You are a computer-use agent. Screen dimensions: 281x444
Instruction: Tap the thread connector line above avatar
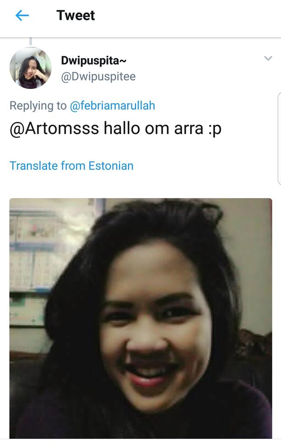(x=31, y=42)
